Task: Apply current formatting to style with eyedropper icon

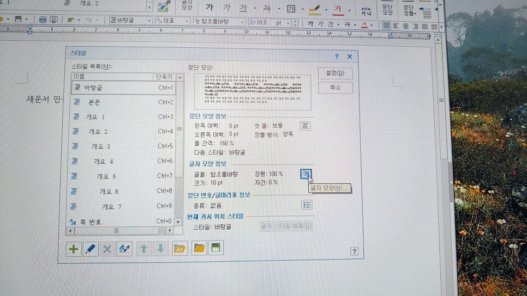Action: pyautogui.click(x=124, y=249)
